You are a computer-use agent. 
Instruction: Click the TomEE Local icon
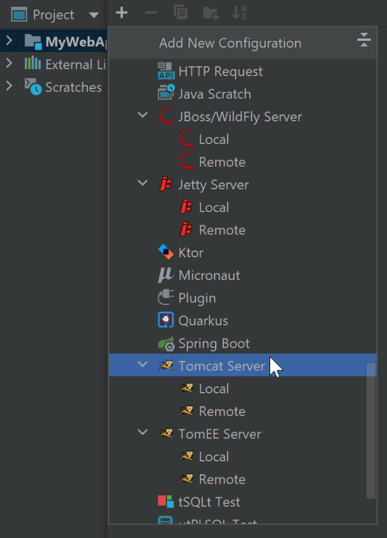tap(186, 456)
